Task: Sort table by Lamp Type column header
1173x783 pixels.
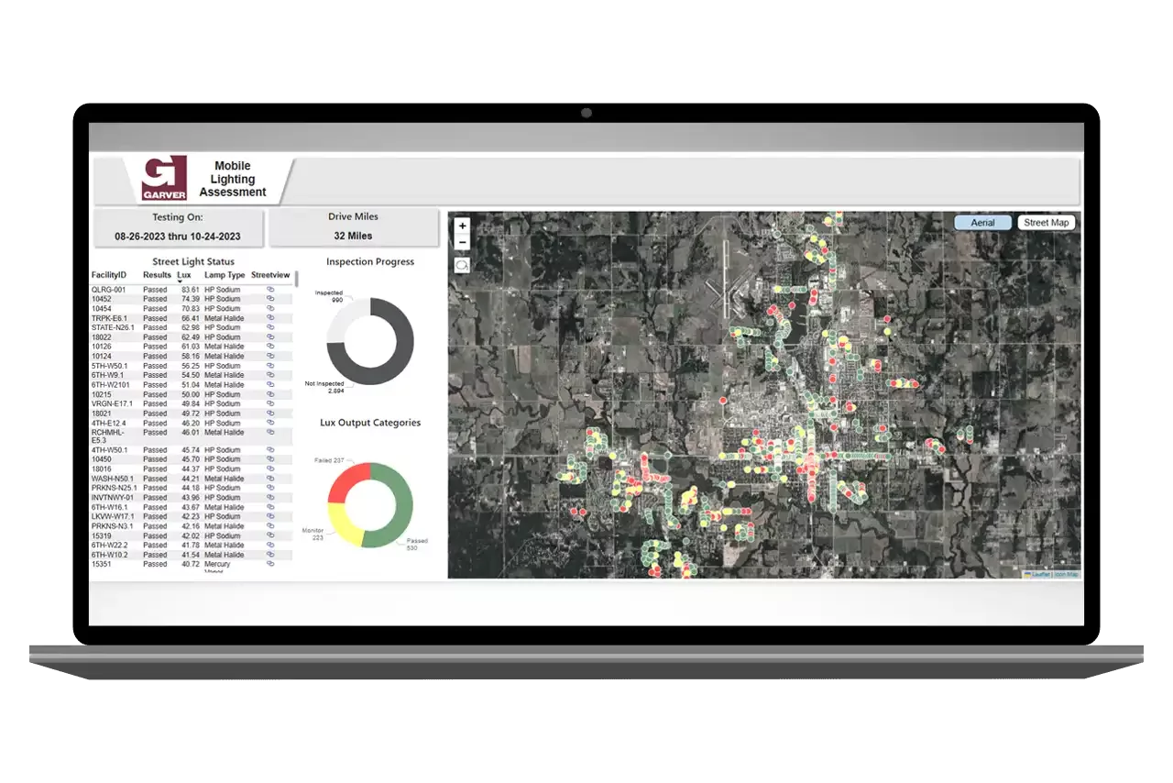Action: (225, 275)
